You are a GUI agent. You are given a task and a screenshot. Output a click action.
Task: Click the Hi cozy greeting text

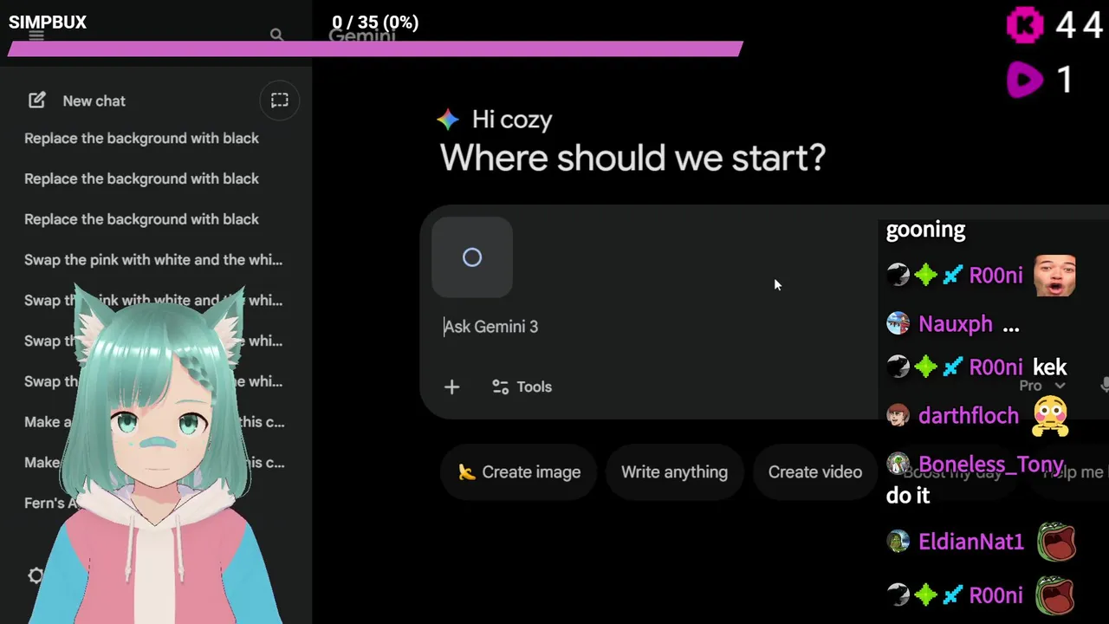point(512,120)
